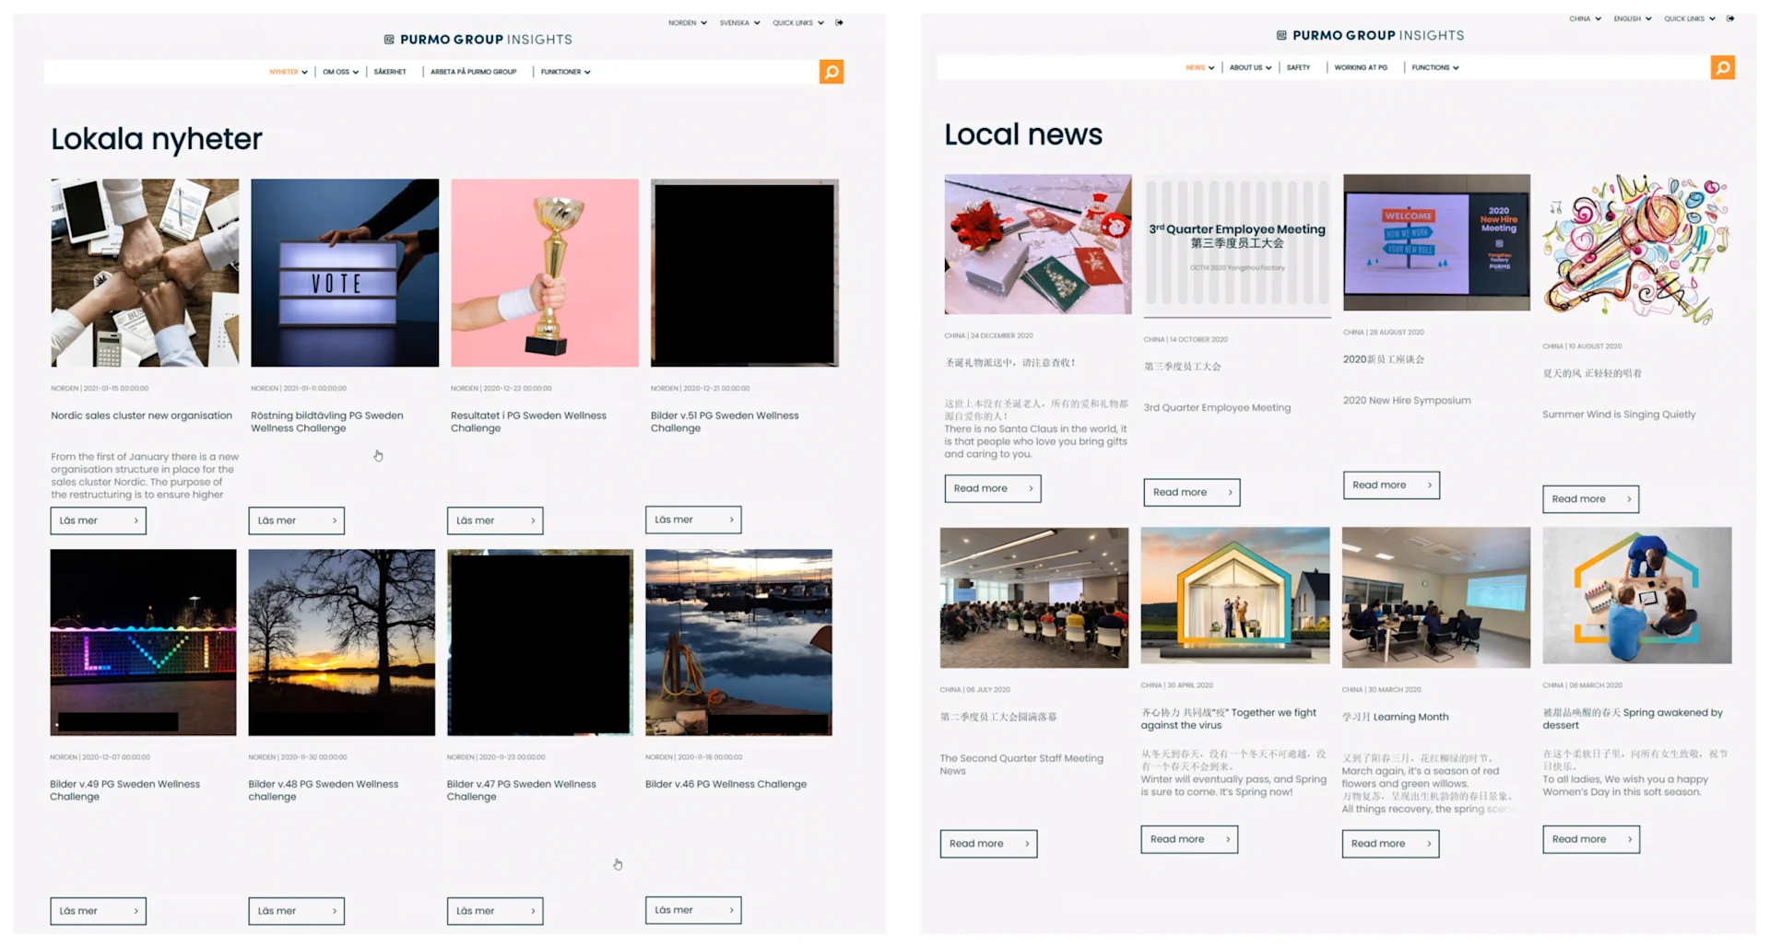This screenshot has width=1770, height=947.
Task: Open the gold trophy thumbnail
Action: (x=544, y=273)
